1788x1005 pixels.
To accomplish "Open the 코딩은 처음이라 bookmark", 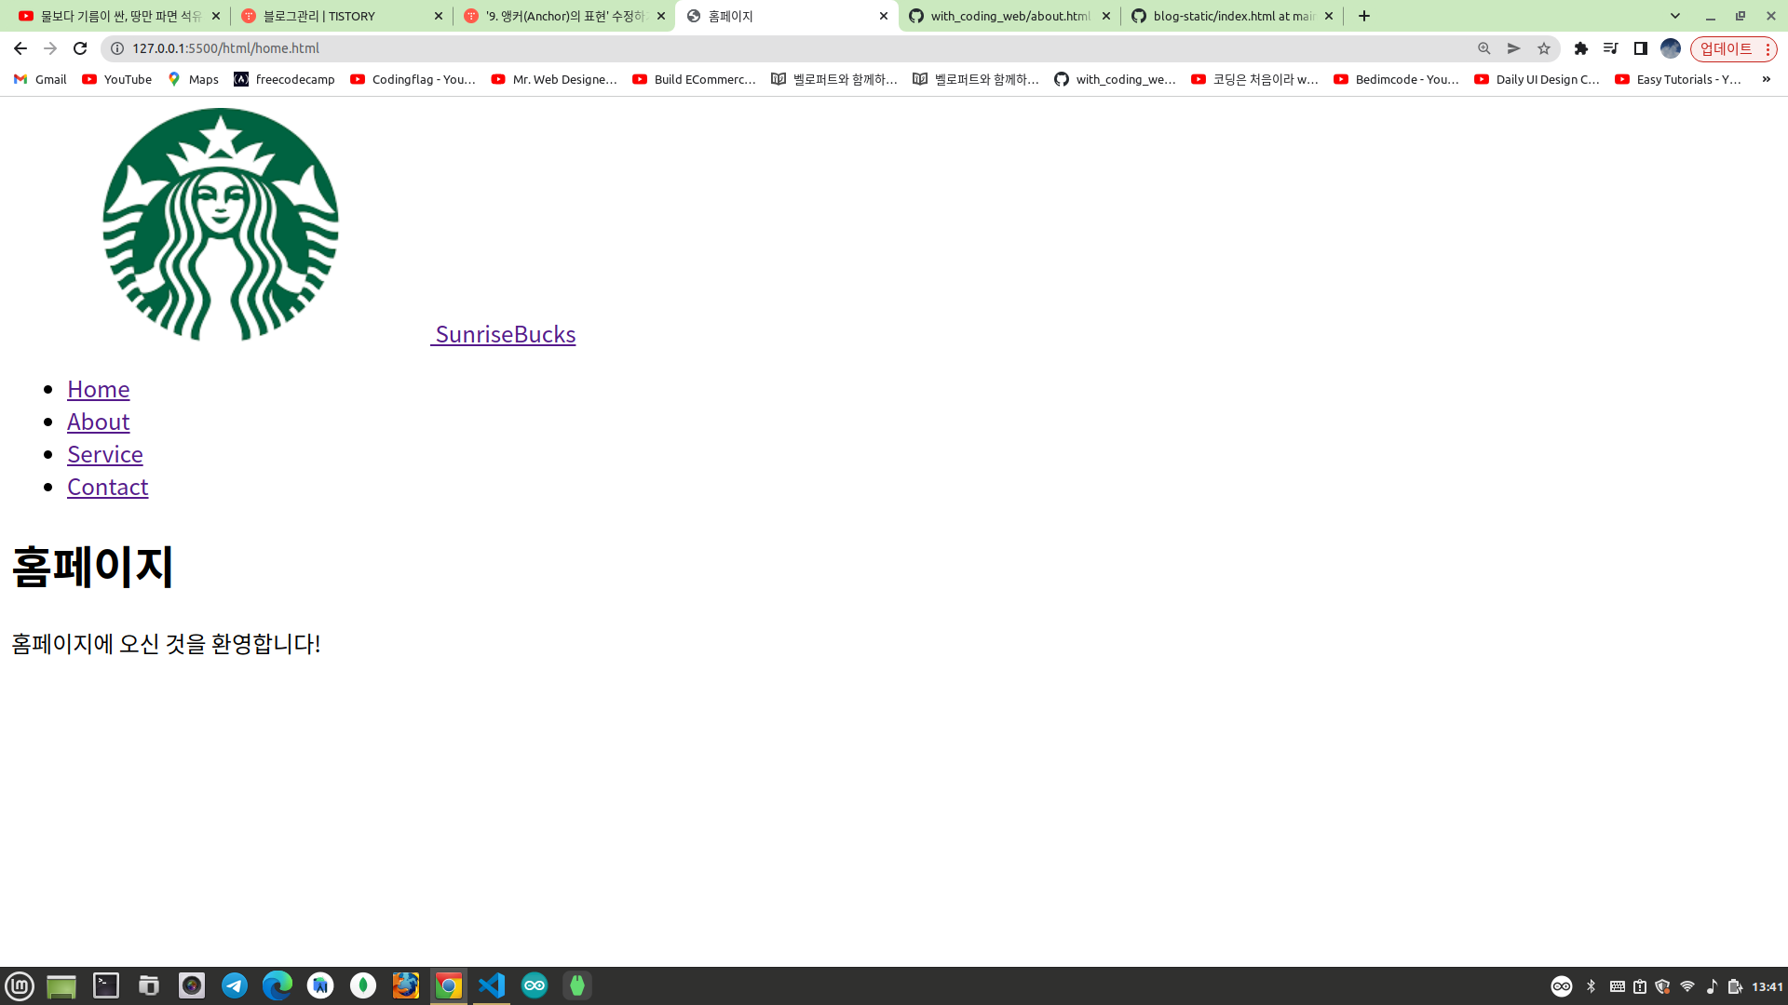I will click(1254, 79).
